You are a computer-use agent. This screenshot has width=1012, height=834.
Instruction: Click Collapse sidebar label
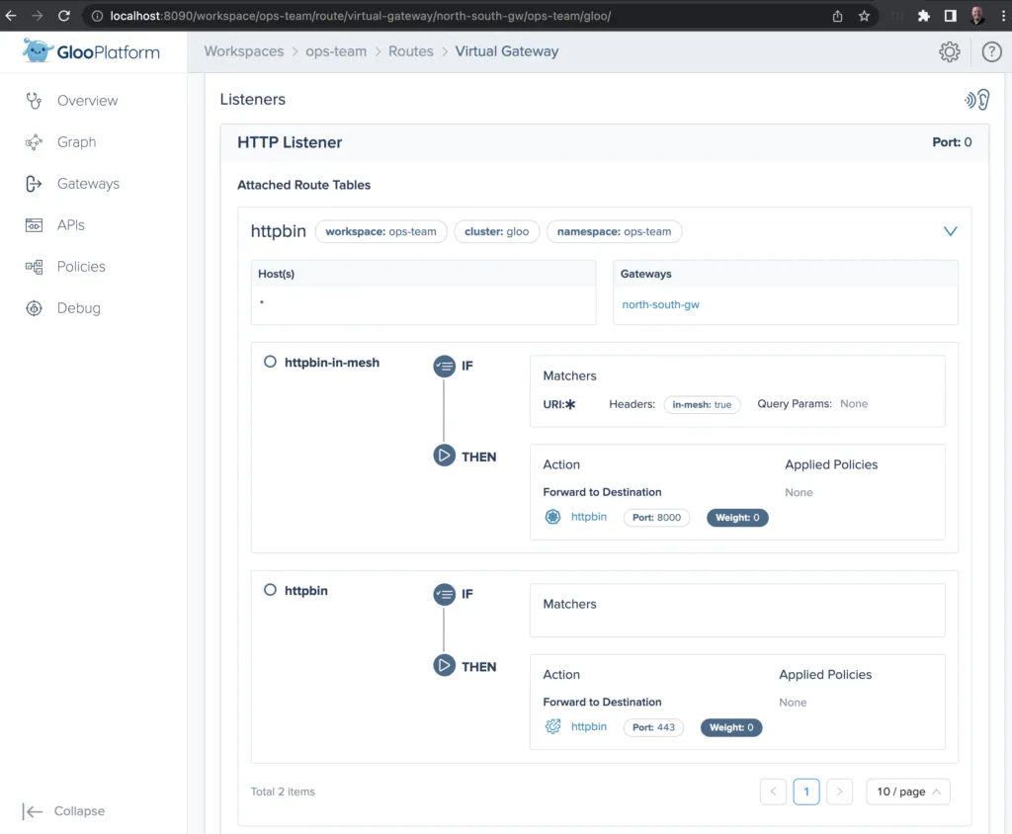79,811
